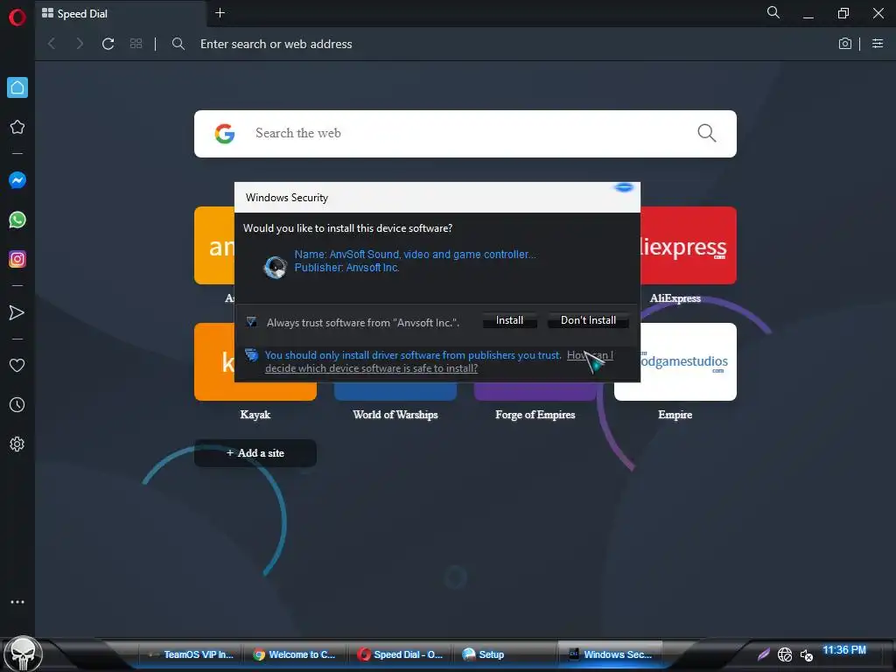Click the Add a site button

[255, 453]
